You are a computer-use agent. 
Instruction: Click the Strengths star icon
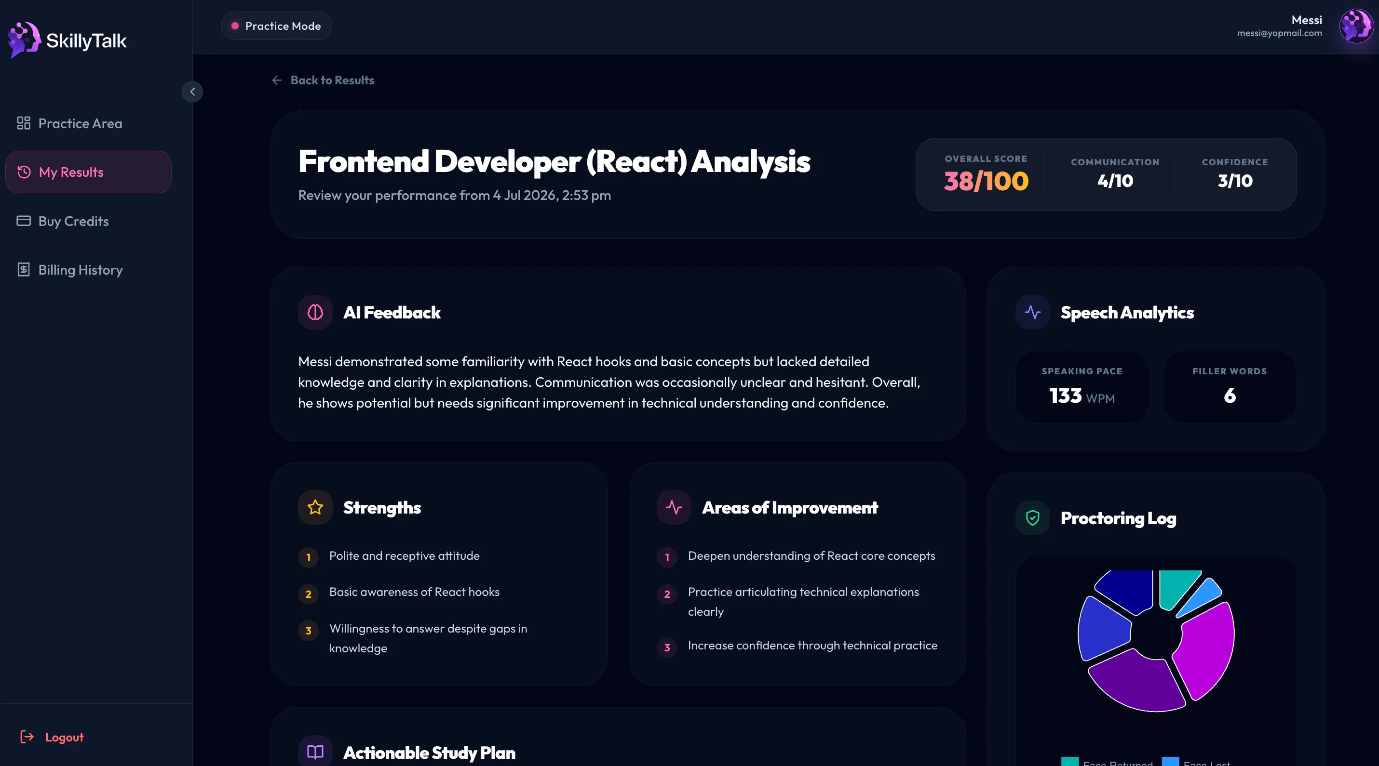point(315,508)
